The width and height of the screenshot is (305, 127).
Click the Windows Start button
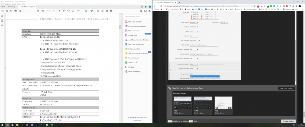click(x=2, y=125)
